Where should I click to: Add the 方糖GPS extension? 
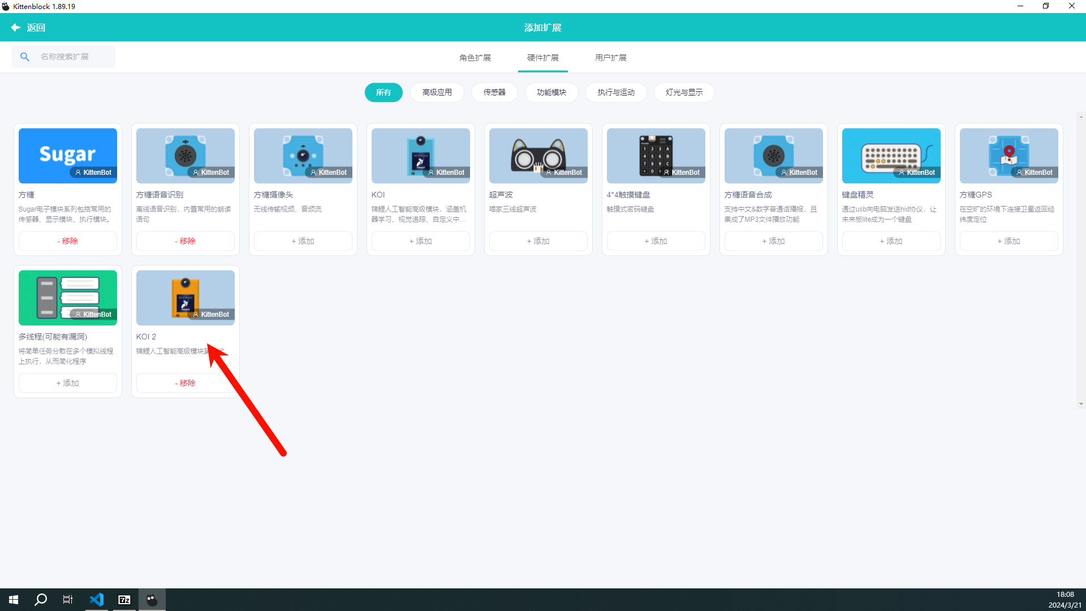(1009, 241)
